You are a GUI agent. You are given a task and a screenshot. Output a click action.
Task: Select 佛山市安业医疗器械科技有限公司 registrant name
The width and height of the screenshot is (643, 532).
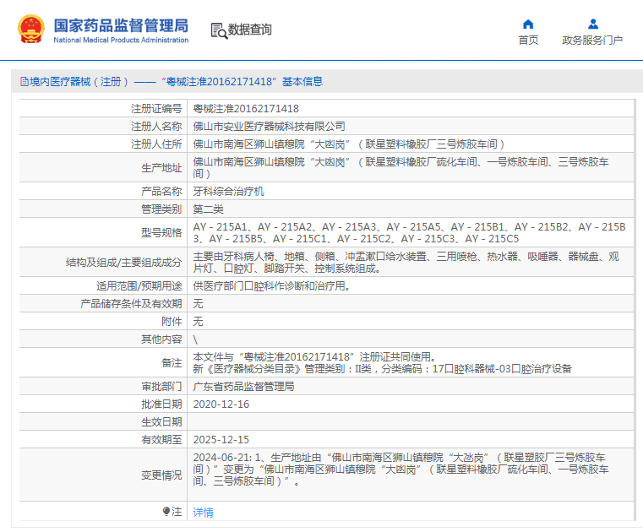coord(269,126)
